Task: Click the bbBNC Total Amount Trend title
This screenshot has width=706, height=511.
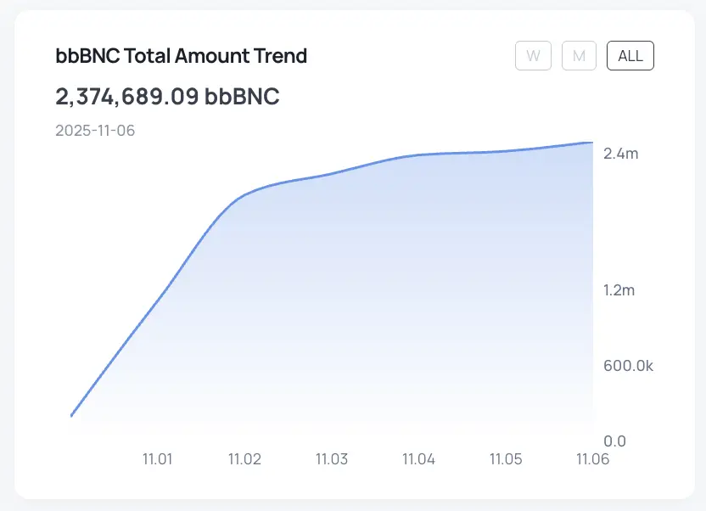Action: tap(181, 56)
